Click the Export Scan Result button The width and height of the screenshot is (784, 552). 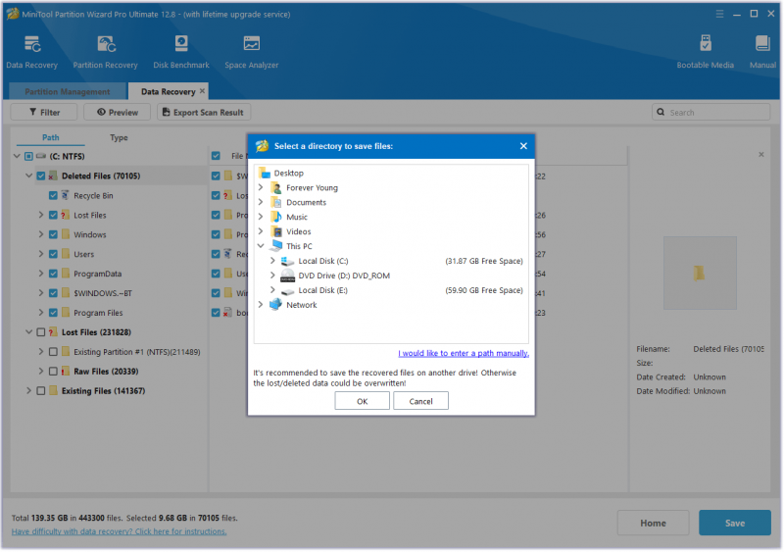point(204,113)
